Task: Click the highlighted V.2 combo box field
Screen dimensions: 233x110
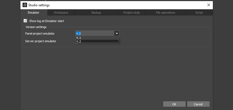Action: (x=95, y=33)
